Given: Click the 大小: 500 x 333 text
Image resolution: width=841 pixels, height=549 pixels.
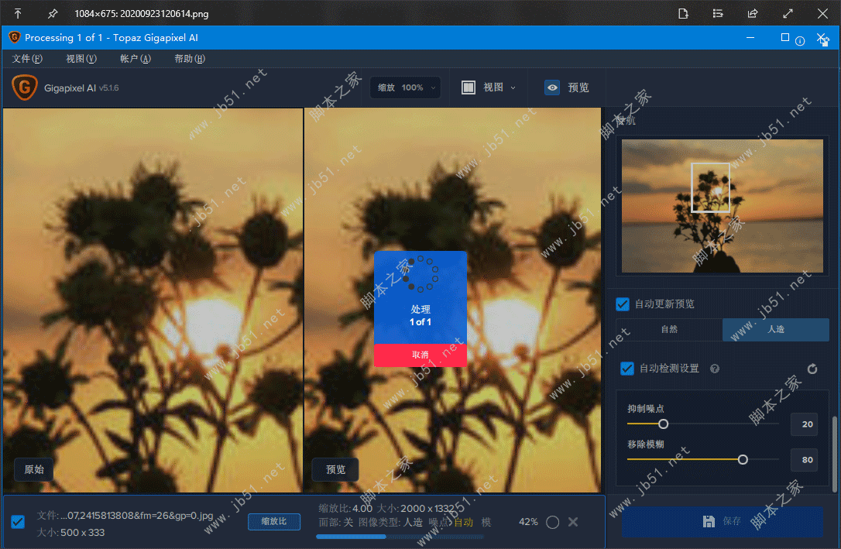Looking at the screenshot, I should 70,533.
